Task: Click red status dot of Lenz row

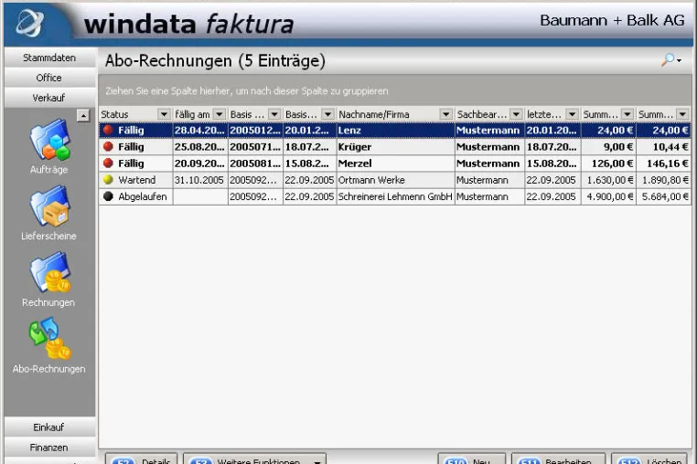Action: click(108, 130)
